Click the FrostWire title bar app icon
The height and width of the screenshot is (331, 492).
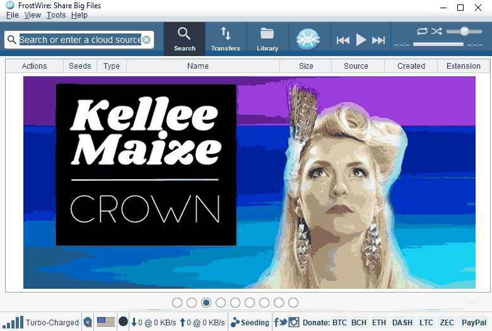[x=10, y=4]
